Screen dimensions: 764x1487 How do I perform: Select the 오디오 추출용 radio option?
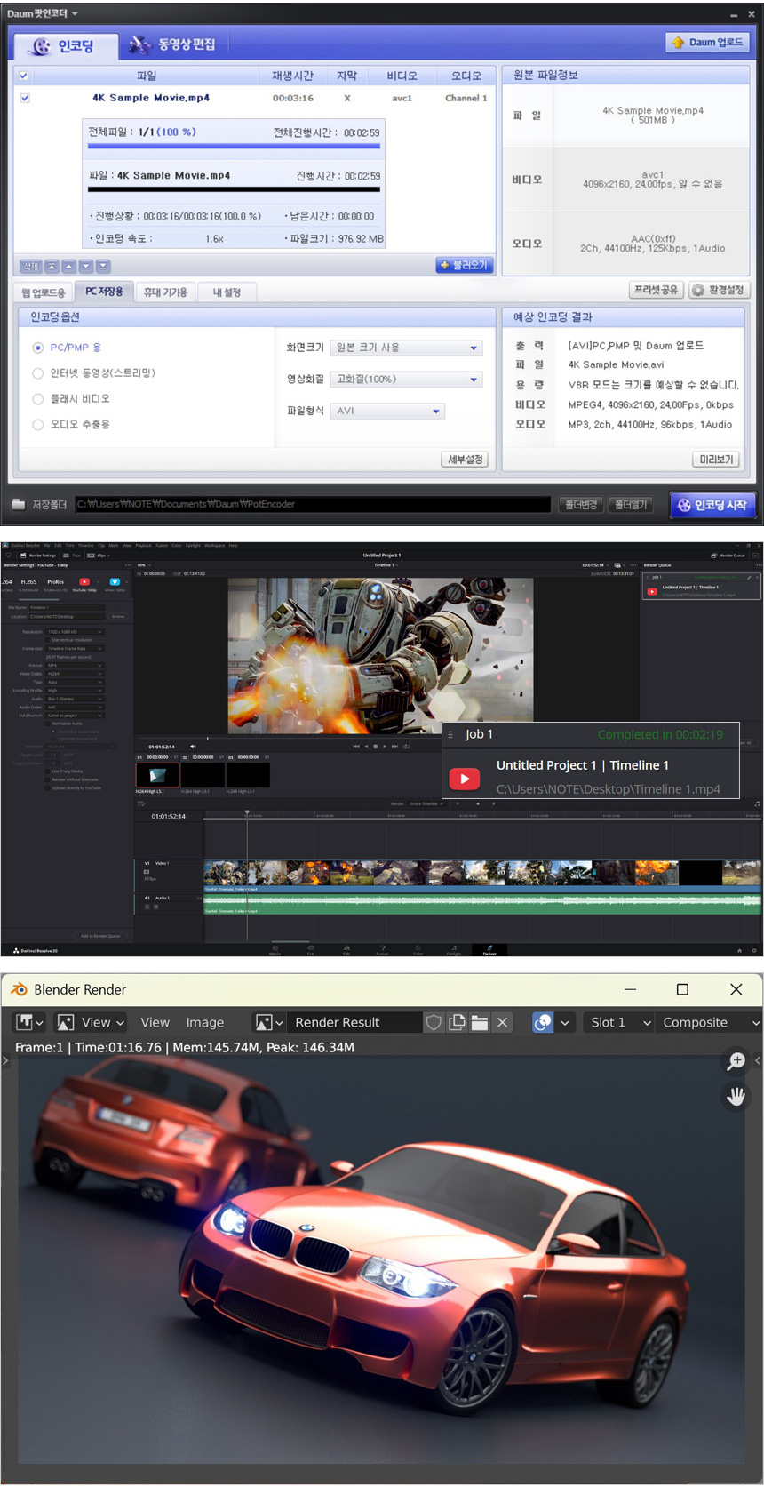[38, 425]
